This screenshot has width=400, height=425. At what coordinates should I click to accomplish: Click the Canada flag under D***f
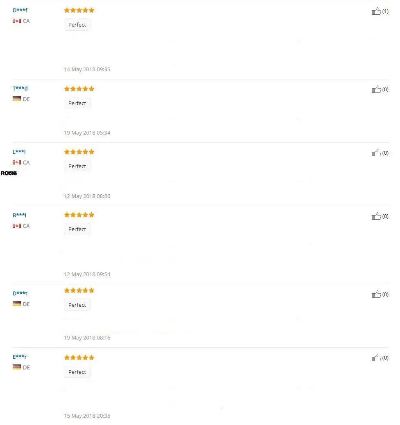click(16, 21)
